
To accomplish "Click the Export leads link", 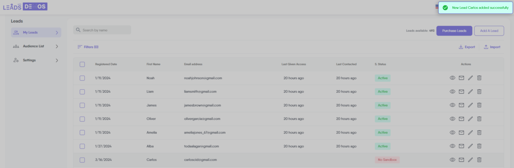I will pyautogui.click(x=467, y=47).
